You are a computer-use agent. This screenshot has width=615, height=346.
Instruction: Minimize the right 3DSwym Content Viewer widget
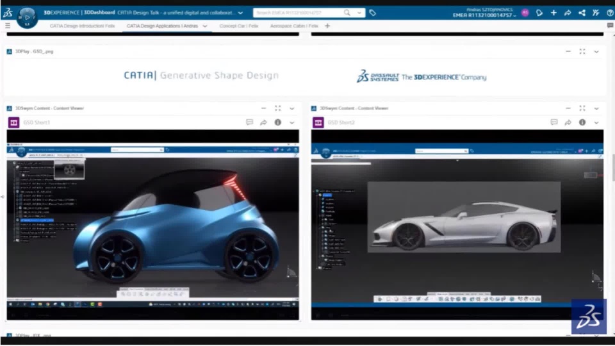coord(568,108)
